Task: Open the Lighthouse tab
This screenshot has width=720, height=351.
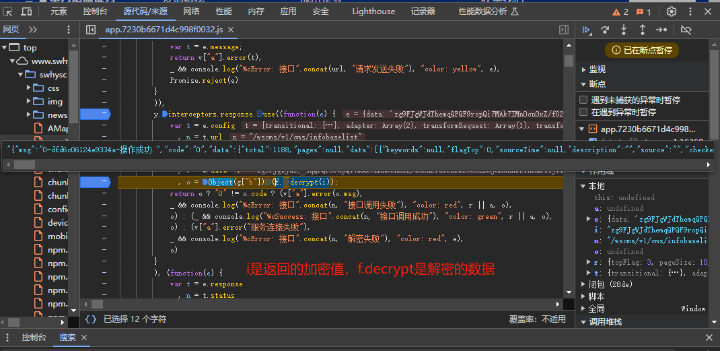Action: coord(373,11)
